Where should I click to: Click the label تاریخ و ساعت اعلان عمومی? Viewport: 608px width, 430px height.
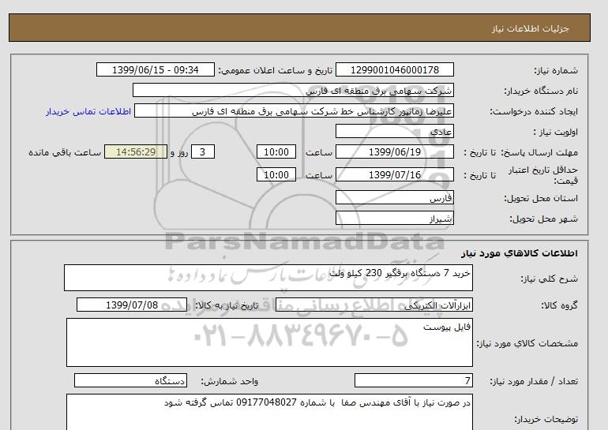[276, 70]
